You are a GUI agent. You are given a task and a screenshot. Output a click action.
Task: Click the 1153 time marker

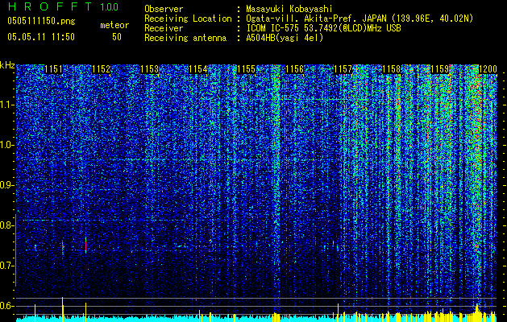tap(150, 69)
